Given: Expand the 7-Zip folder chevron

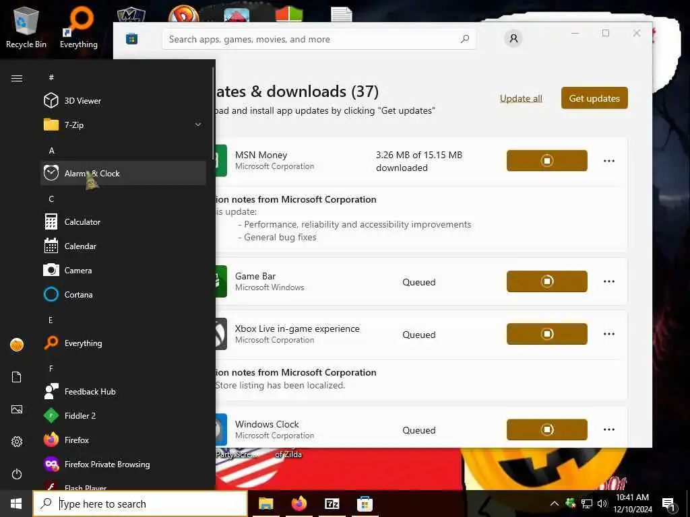Looking at the screenshot, I should click(x=198, y=125).
